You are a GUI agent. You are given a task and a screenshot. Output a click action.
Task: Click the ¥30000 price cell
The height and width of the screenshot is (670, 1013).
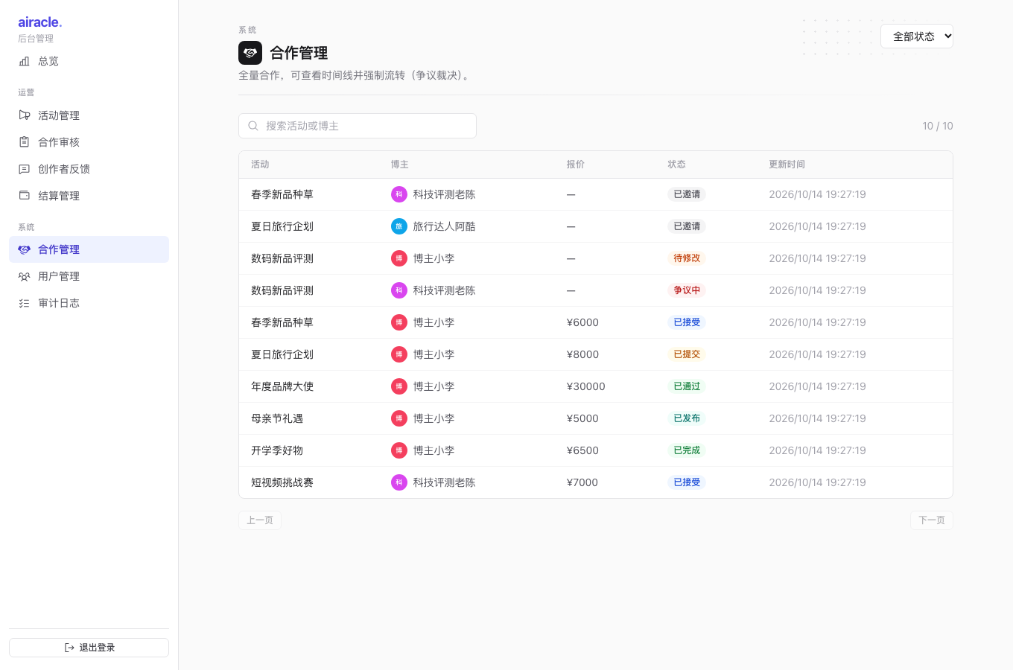pos(585,386)
